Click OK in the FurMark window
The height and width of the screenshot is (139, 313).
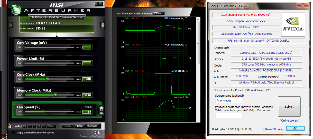(x=295, y=128)
